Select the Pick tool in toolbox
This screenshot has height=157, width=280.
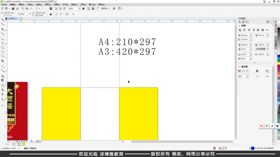[3, 20]
